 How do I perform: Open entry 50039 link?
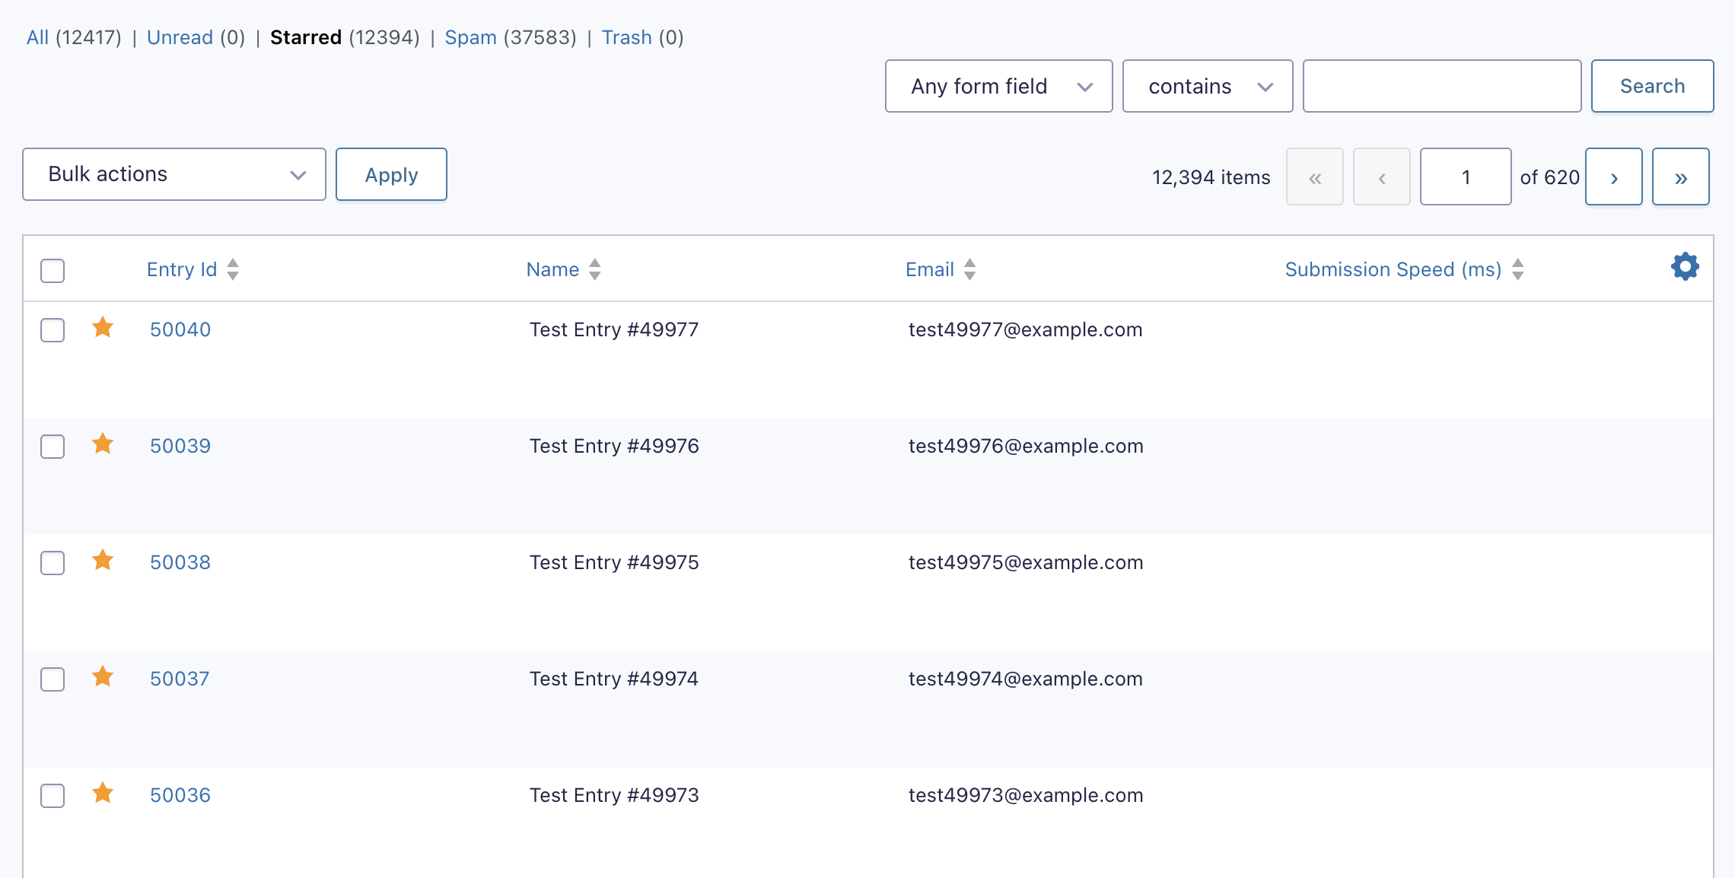180,446
